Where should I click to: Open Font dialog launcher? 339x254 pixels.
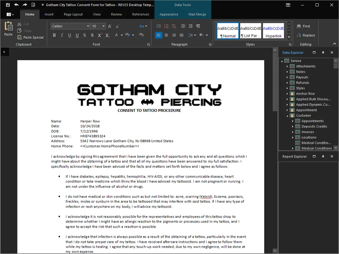click(149, 44)
